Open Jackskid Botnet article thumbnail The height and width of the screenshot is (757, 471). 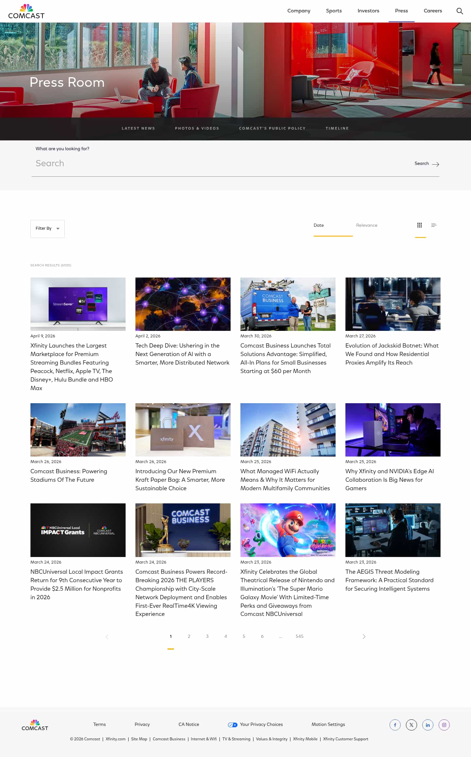[x=393, y=304]
